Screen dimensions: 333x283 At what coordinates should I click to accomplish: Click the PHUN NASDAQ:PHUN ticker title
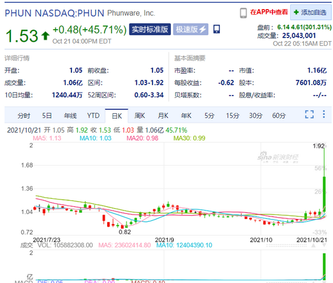click(x=54, y=13)
